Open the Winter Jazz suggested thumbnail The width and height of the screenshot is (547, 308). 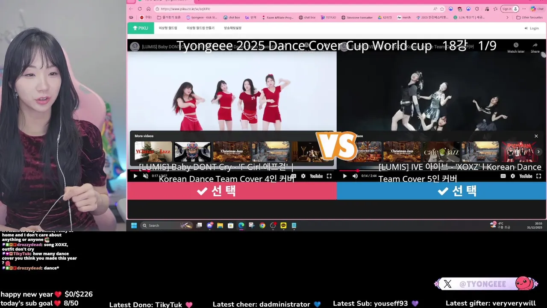coord(153,151)
